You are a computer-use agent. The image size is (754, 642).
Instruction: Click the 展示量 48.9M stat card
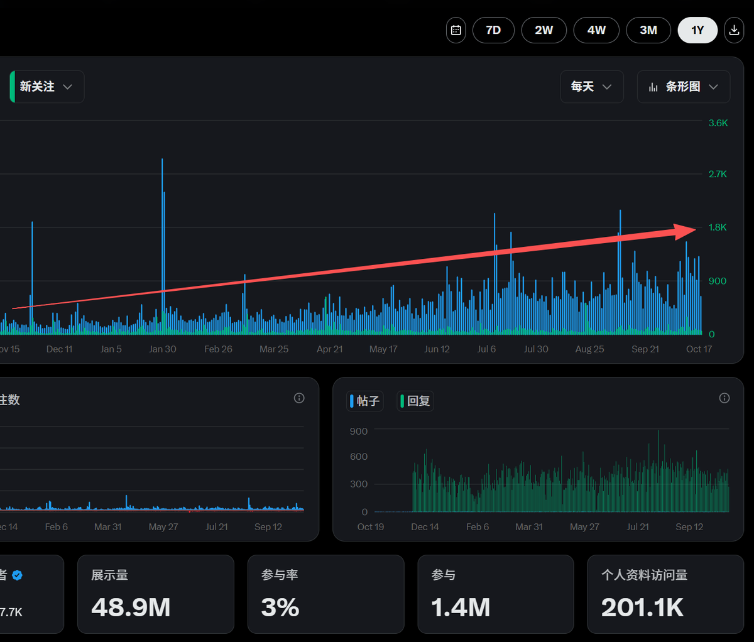156,594
